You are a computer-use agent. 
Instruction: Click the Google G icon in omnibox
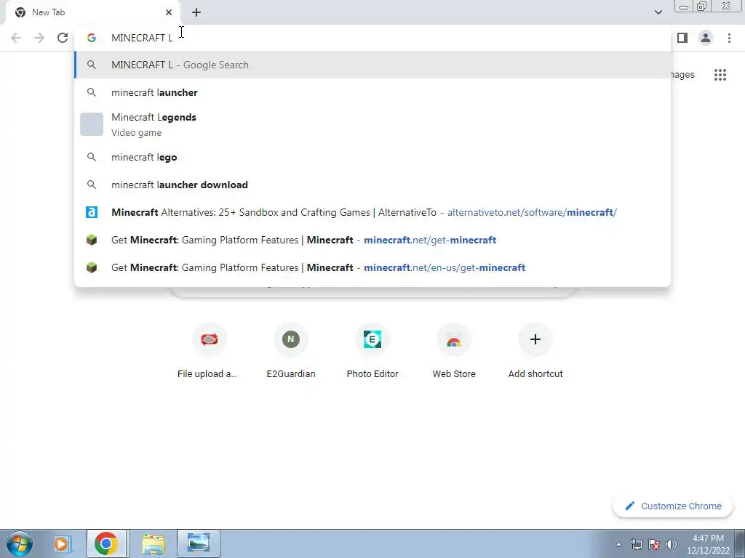(92, 38)
